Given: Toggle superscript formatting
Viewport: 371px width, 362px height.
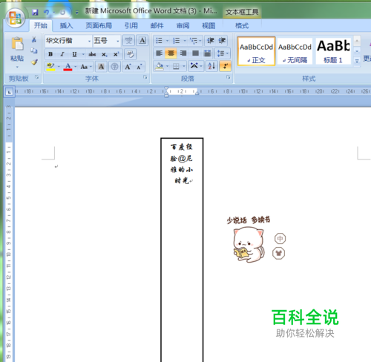Looking at the screenshot, I should pyautogui.click(x=116, y=54).
